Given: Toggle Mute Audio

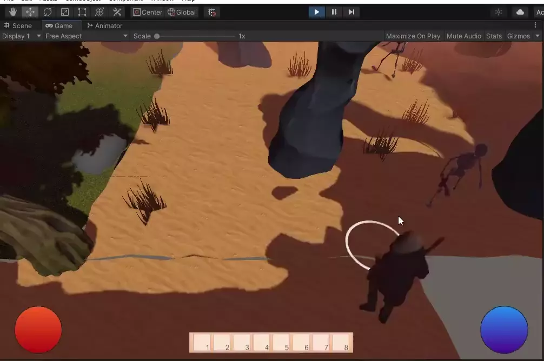Looking at the screenshot, I should pyautogui.click(x=463, y=36).
